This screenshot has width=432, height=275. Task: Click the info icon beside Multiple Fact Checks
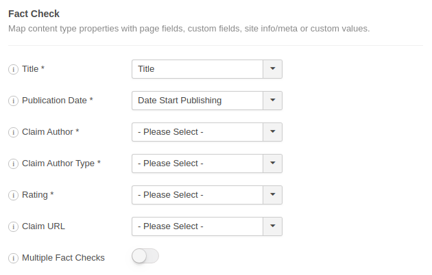coord(13,258)
